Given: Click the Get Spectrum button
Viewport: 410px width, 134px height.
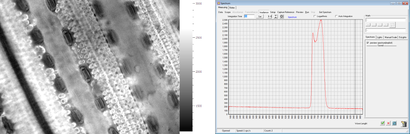Looking at the screenshot, I should [325, 12].
